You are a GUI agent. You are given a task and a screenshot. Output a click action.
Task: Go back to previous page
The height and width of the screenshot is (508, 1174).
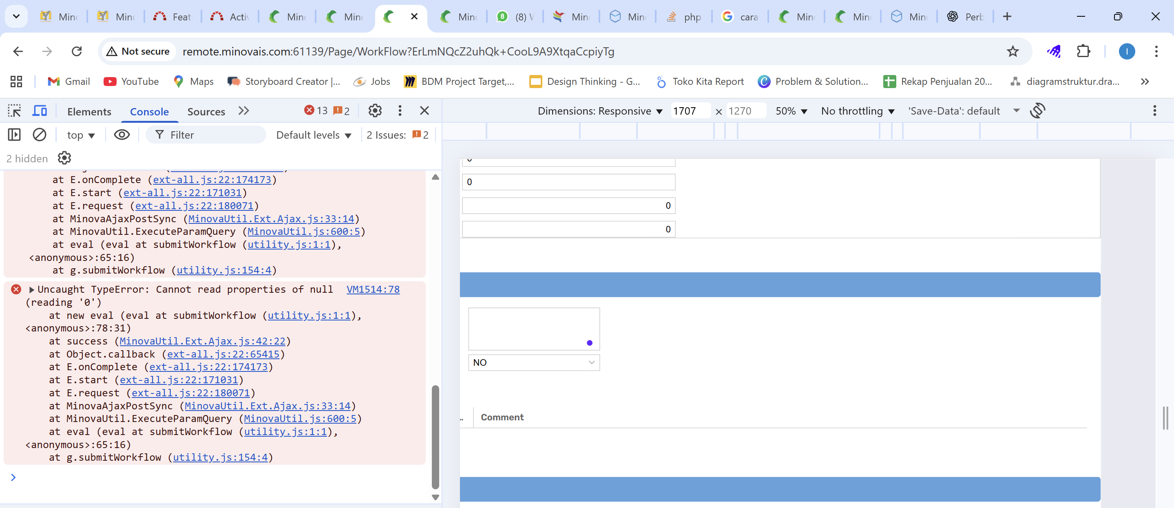18,51
